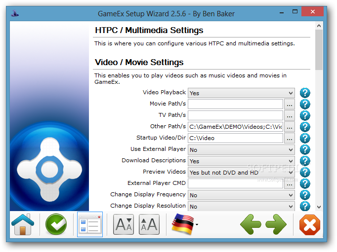Increase font size with the growing A icon
The height and width of the screenshot is (252, 337).
[149, 224]
